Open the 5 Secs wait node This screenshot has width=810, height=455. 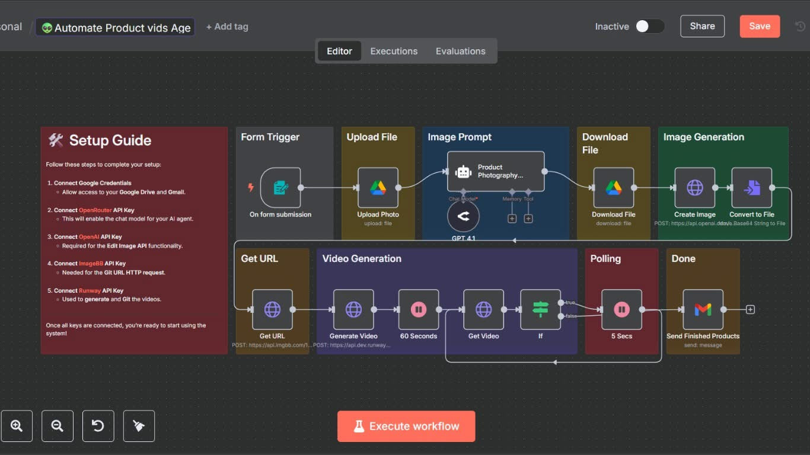coord(621,309)
